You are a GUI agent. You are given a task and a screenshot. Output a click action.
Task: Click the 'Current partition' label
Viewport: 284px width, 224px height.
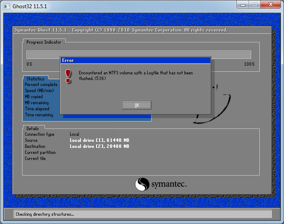(x=40, y=152)
